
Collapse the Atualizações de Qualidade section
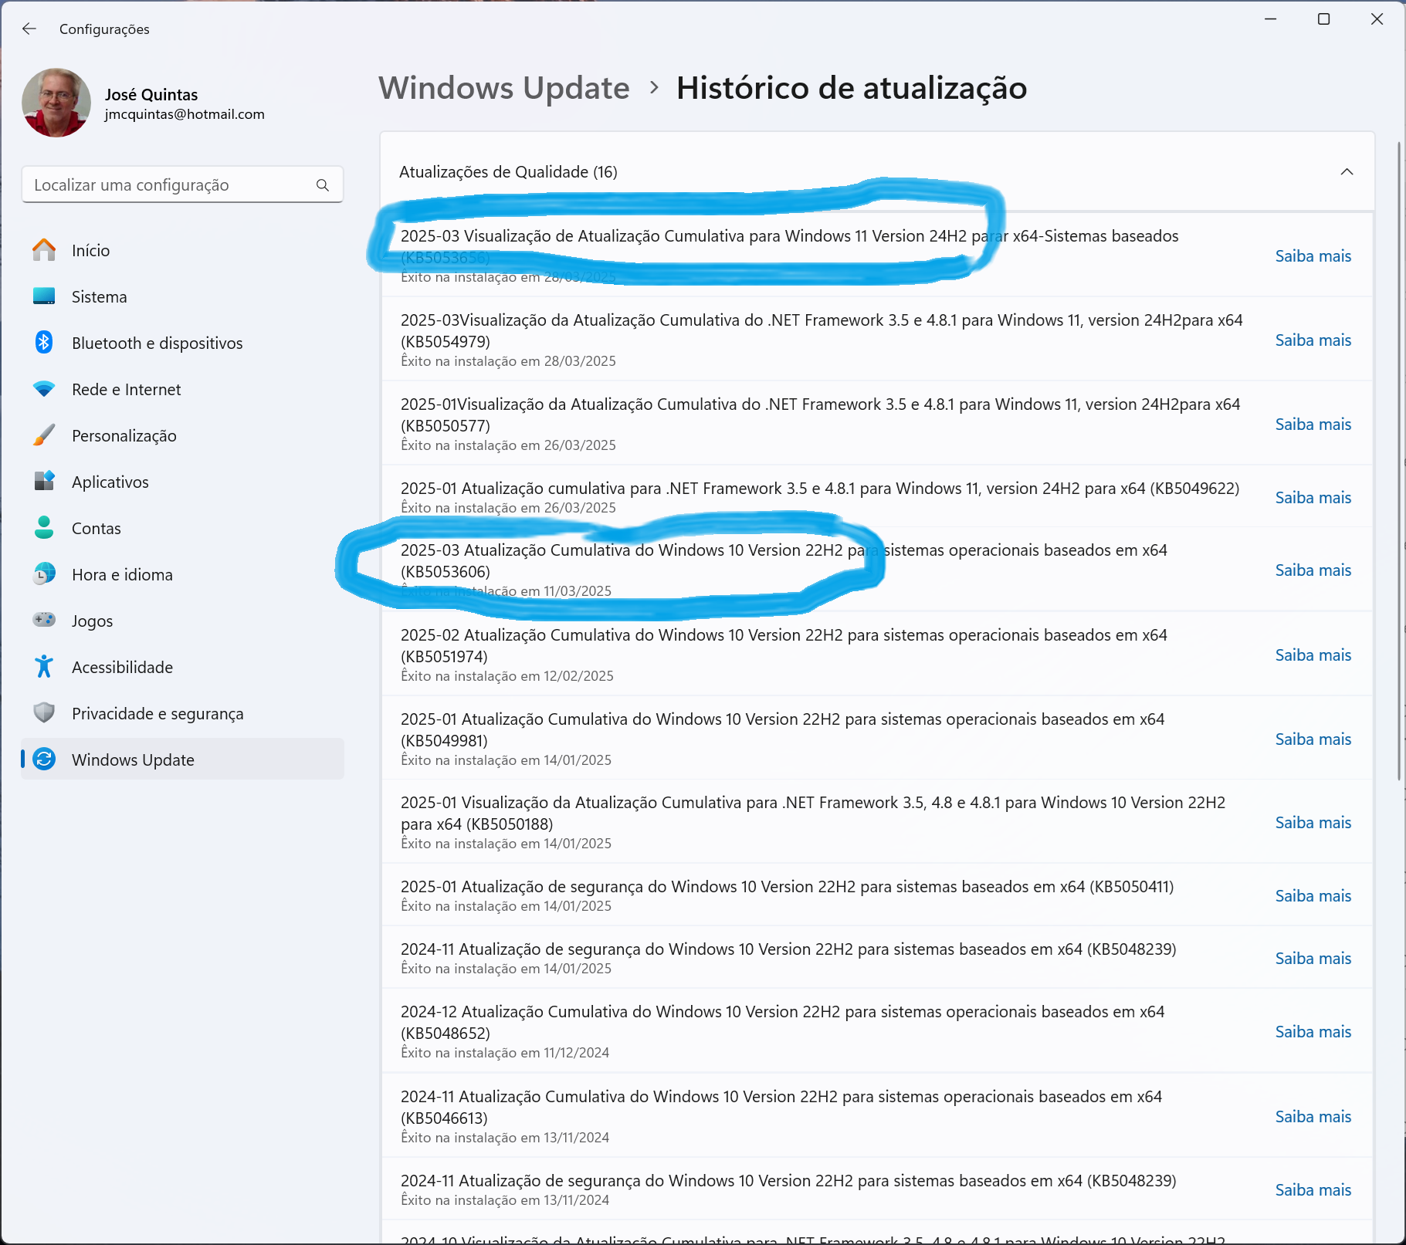(x=1347, y=171)
